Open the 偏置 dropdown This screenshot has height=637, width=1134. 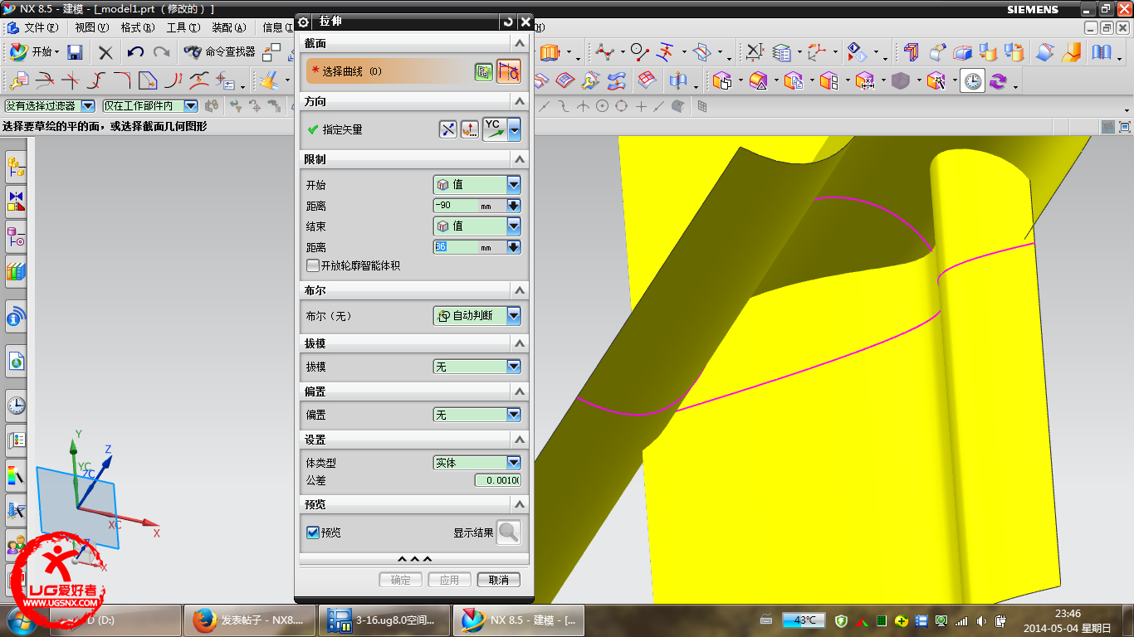point(477,415)
